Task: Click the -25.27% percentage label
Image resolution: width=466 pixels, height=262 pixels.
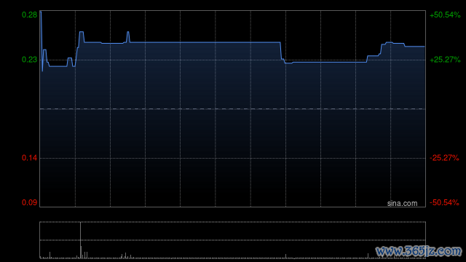Action: tap(444, 158)
